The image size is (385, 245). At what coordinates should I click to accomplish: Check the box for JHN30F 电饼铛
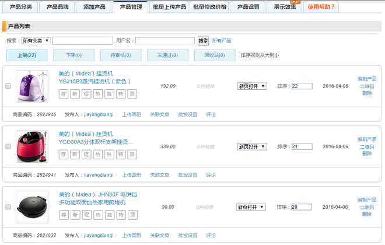(x=8, y=207)
